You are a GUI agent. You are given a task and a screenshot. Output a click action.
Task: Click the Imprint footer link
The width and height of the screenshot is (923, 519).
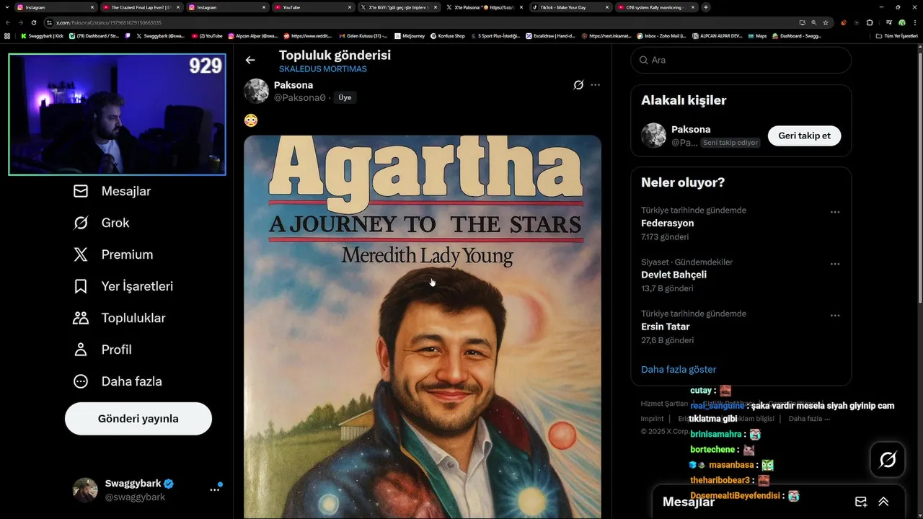click(x=652, y=418)
